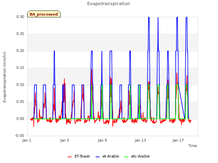The image size is (218, 163).
Task: Toggle the etc-Arable series in the legend
Action: [137, 156]
